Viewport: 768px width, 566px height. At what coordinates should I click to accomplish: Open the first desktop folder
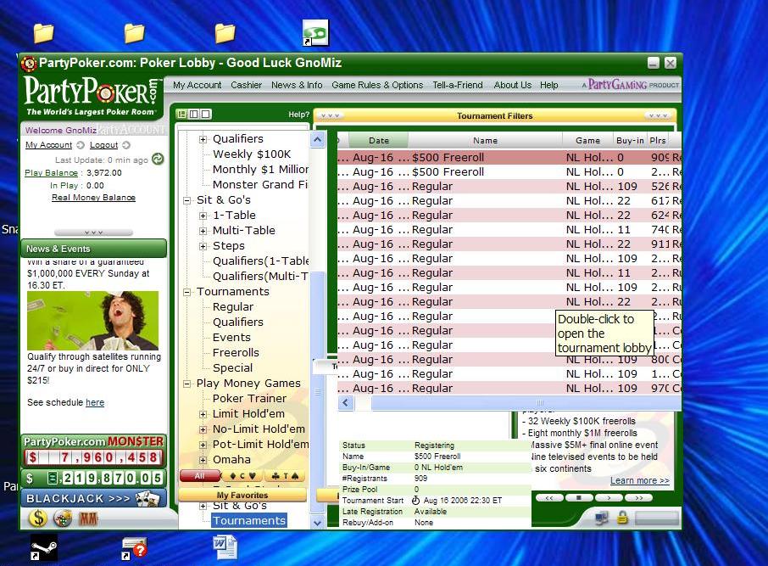pyautogui.click(x=43, y=33)
